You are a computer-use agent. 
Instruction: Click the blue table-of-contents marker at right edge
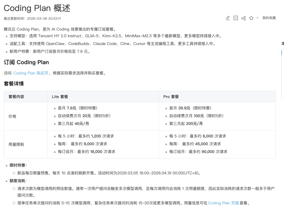click(281, 53)
